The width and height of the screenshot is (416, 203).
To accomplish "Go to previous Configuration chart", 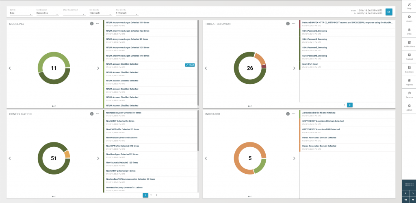I will coord(10,158).
